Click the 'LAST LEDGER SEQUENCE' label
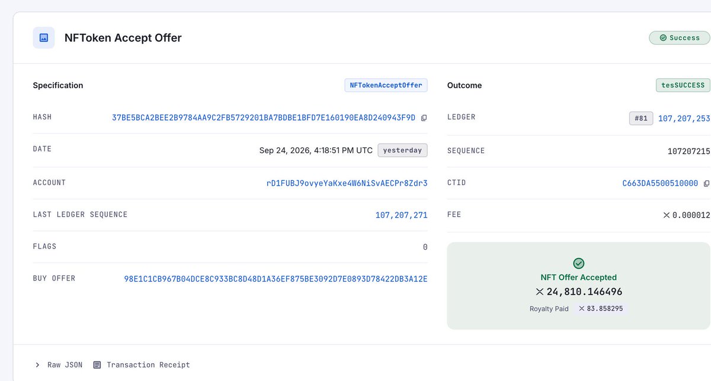 (x=80, y=215)
